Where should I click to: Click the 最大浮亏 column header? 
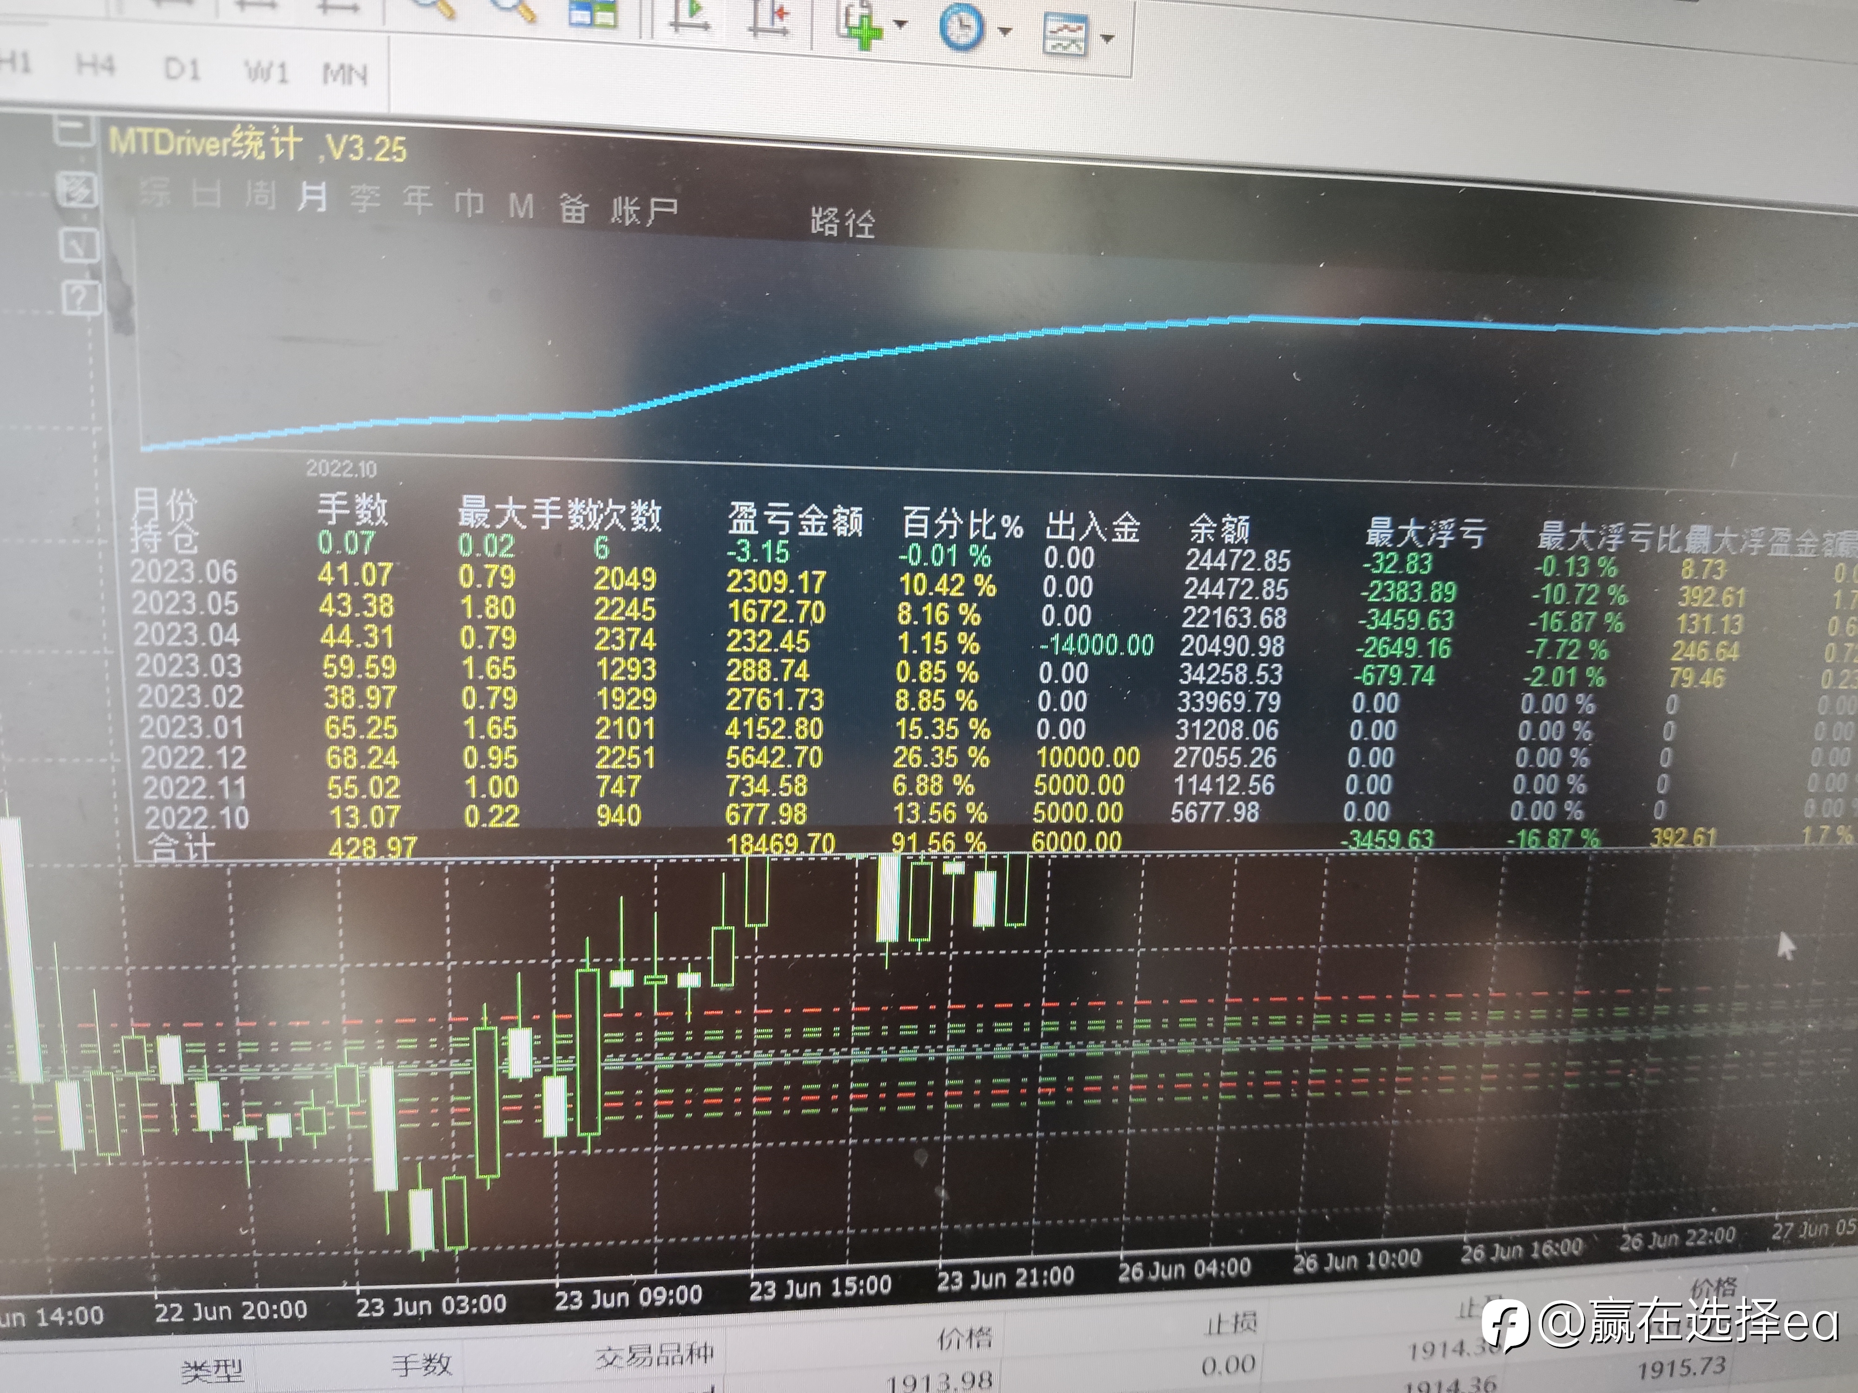pyautogui.click(x=1426, y=533)
